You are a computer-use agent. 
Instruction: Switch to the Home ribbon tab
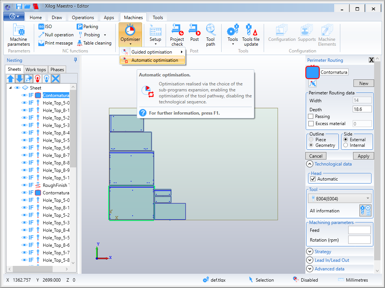(36, 17)
